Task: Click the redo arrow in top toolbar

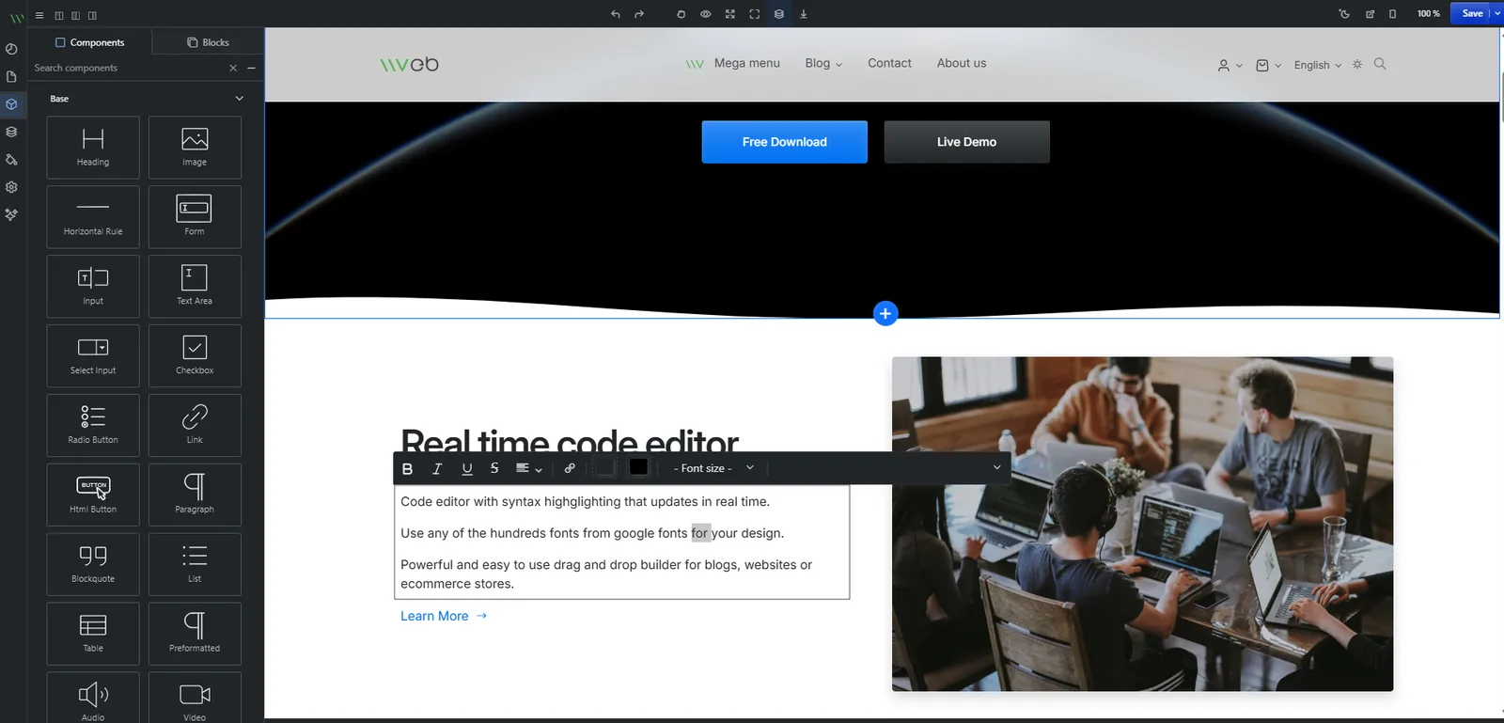Action: [x=639, y=14]
